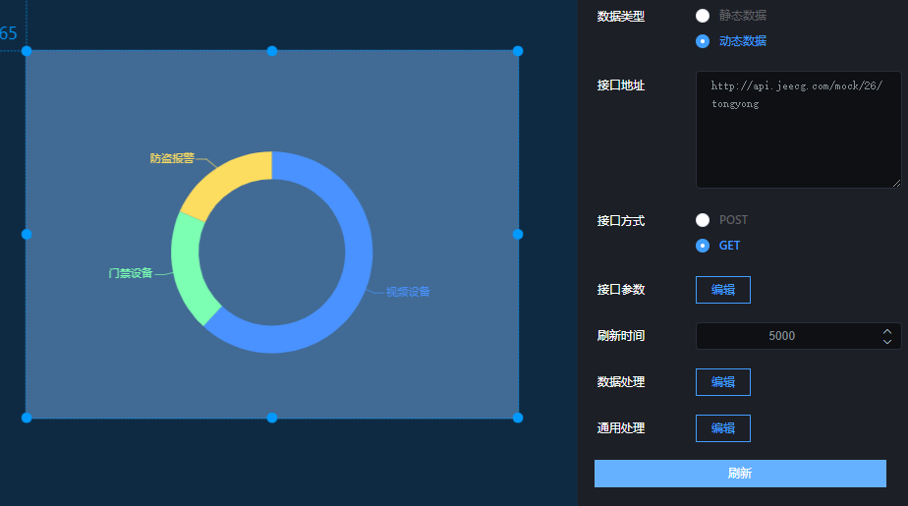Select the 动态数据 radio option

tap(703, 41)
